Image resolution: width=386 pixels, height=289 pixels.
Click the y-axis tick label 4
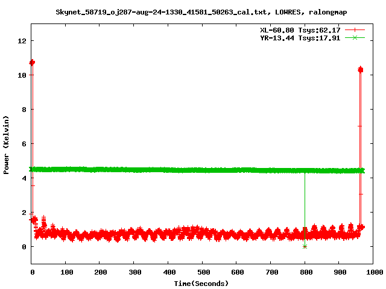coord(24,178)
